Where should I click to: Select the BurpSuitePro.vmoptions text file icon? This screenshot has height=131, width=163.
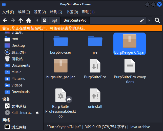(x=130, y=66)
